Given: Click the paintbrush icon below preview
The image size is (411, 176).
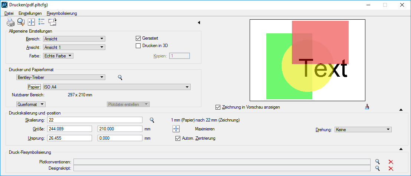Looking at the screenshot, I should point(367,107).
